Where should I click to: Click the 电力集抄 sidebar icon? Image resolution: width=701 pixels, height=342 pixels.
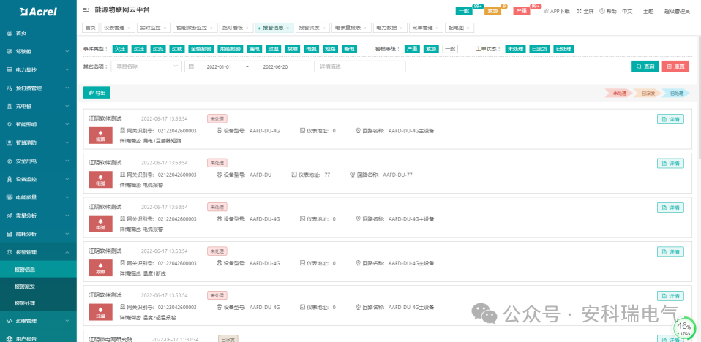(10, 69)
